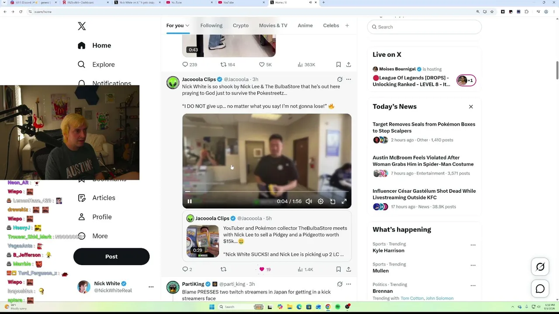This screenshot has width=559, height=314.
Task: Open Grok floating button
Action: click(540, 267)
